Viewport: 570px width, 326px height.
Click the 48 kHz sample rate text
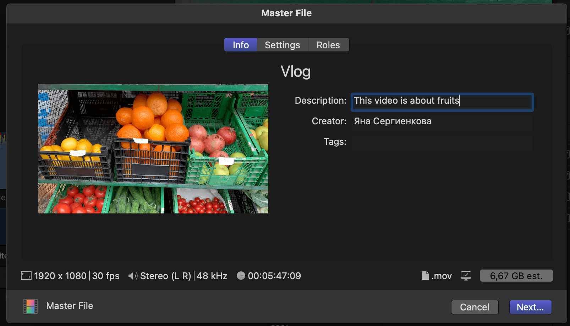212,276
